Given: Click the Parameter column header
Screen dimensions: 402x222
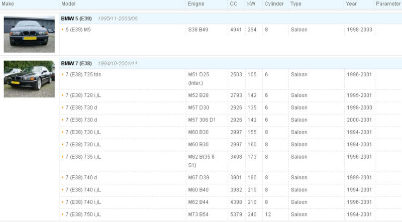Looking at the screenshot, I should (388, 4).
